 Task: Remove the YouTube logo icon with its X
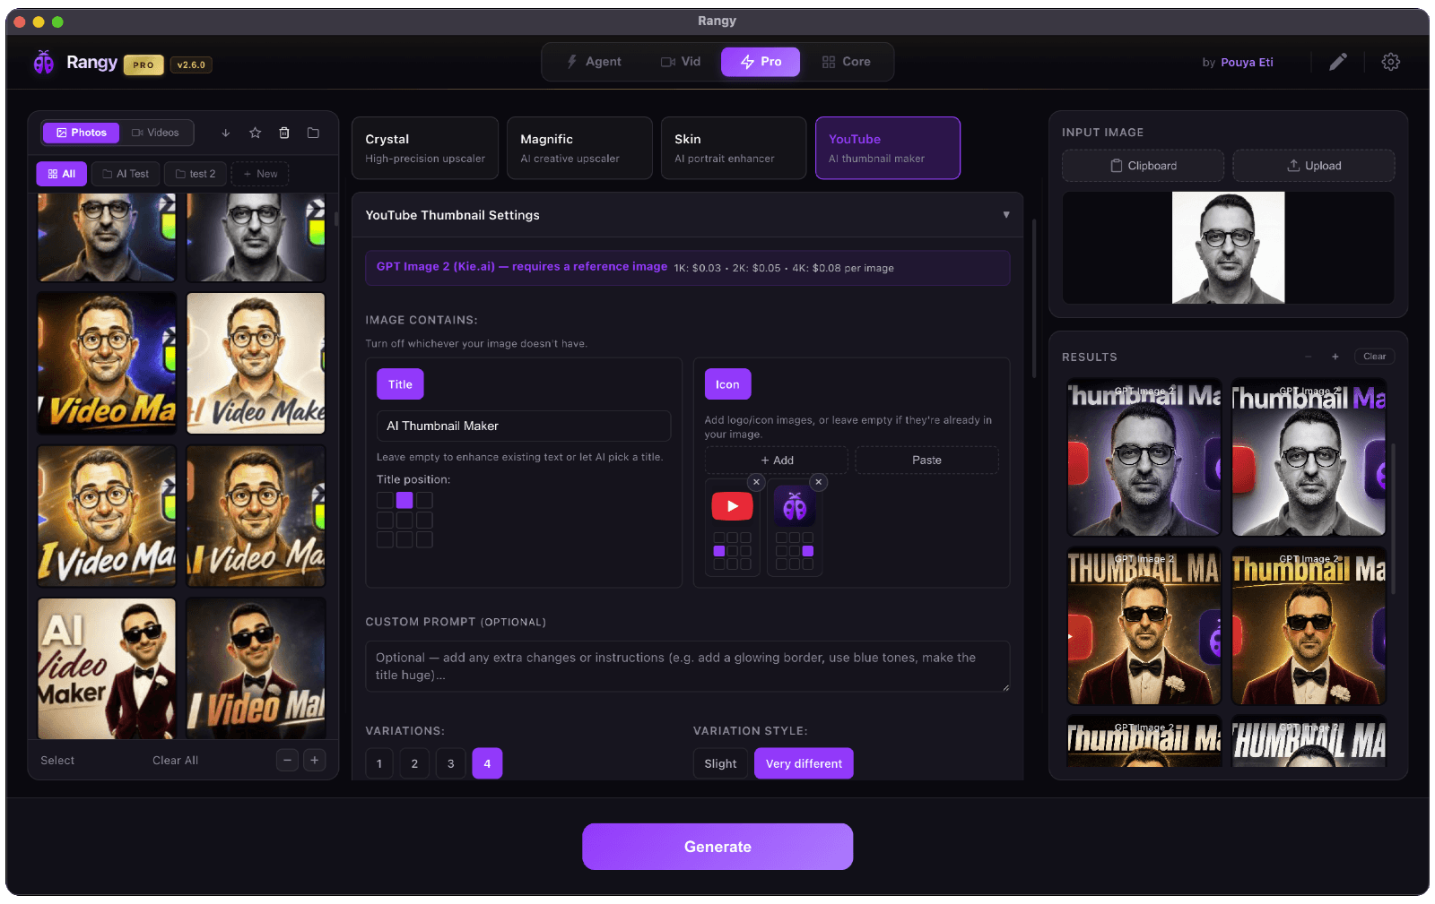point(756,482)
